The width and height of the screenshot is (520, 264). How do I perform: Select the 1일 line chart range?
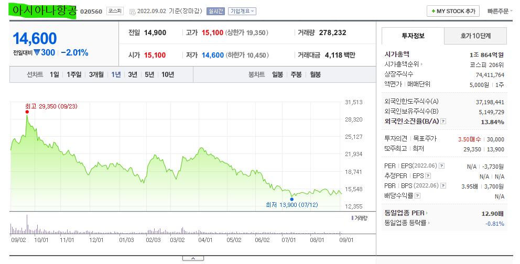pyautogui.click(x=55, y=74)
